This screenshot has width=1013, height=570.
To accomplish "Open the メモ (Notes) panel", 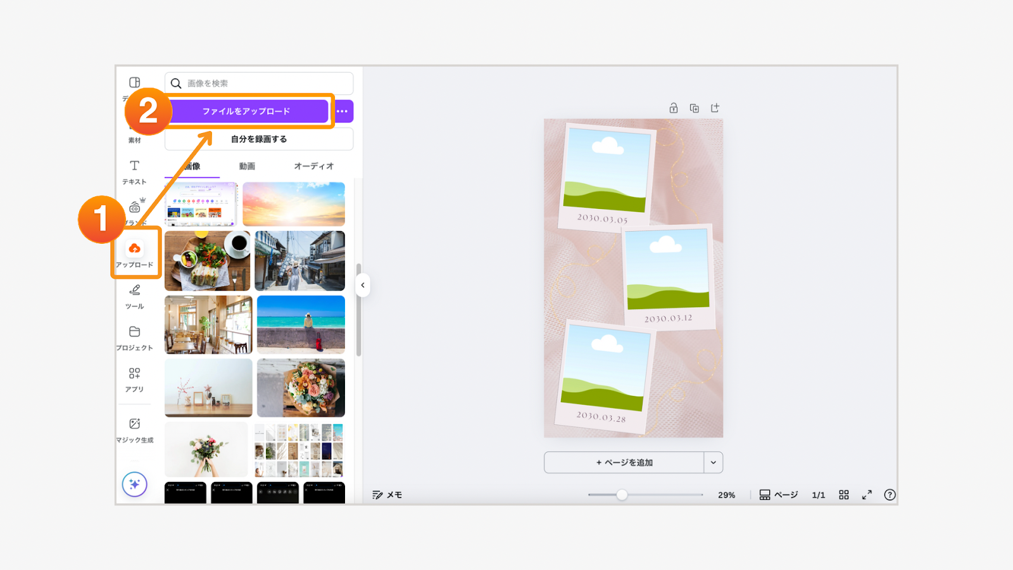I will [x=386, y=495].
